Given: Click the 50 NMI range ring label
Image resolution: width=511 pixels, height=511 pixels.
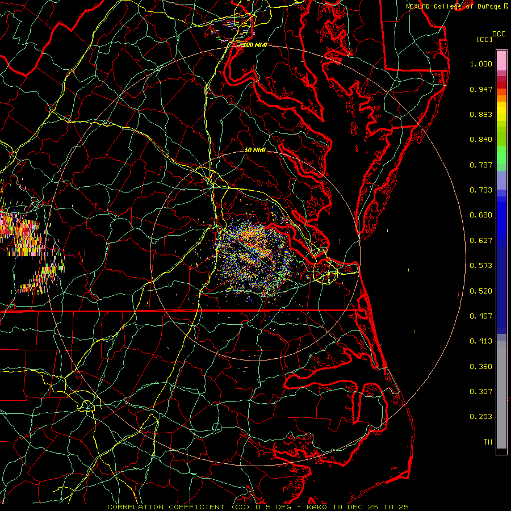Looking at the screenshot, I should [x=255, y=150].
